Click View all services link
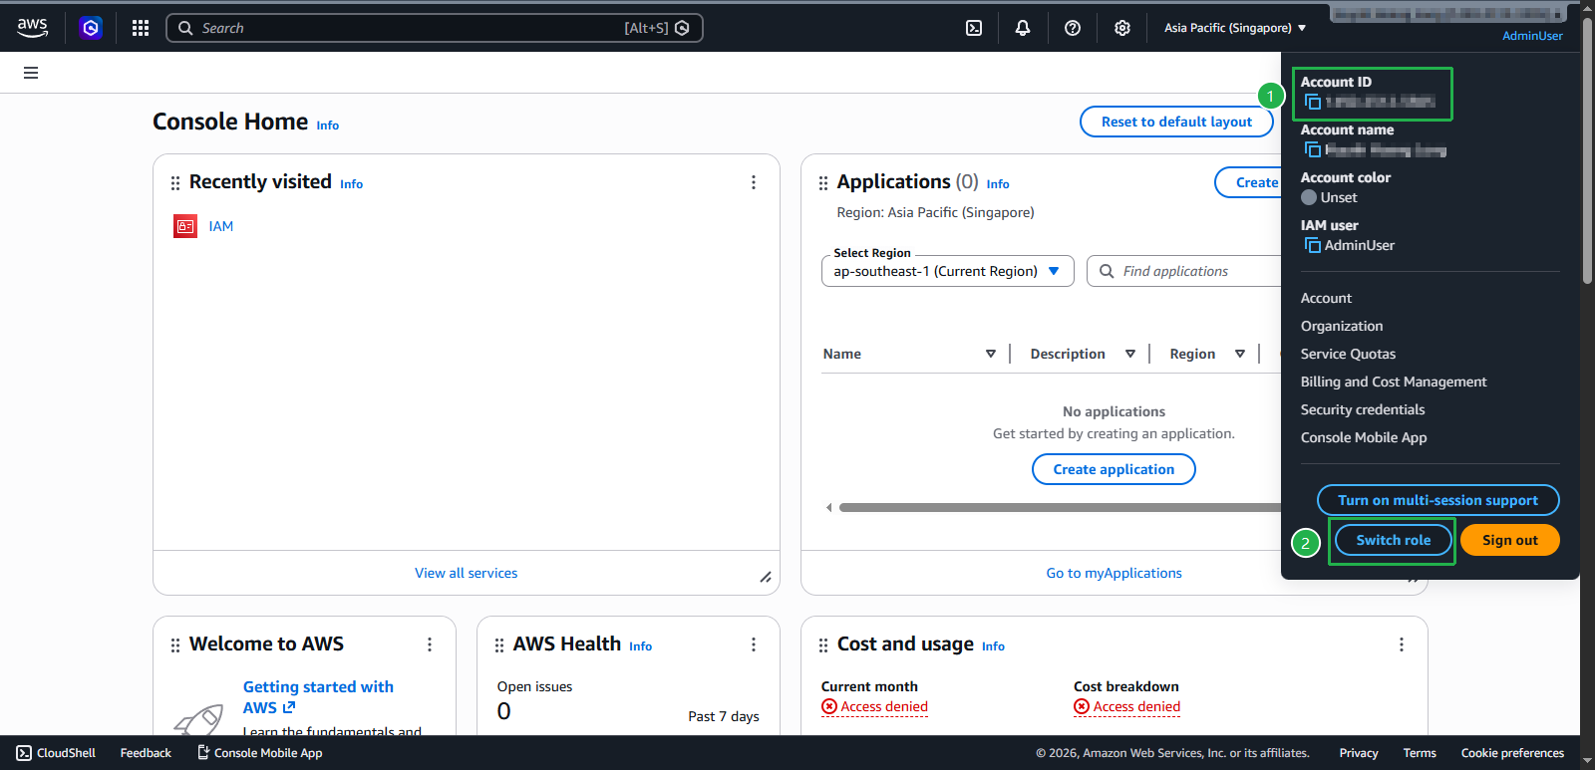The image size is (1595, 770). click(x=467, y=573)
